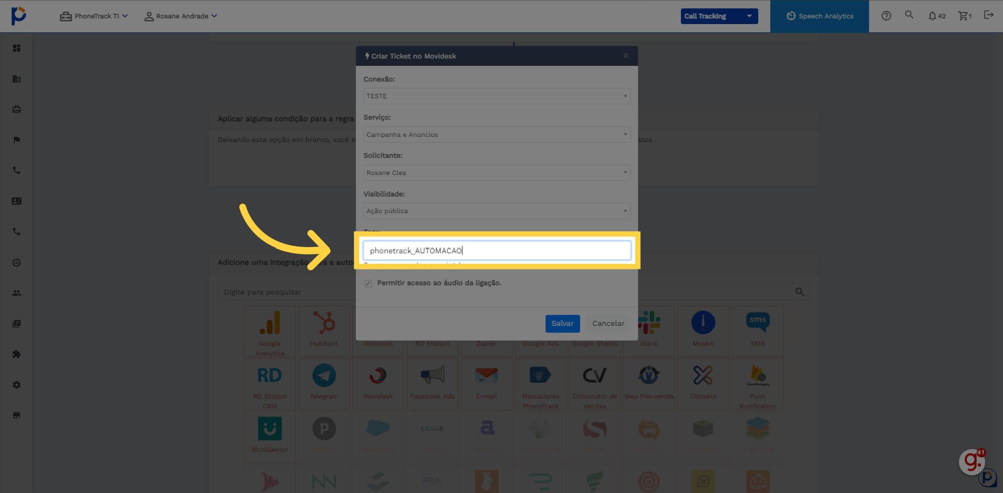Open the puzzle integrations sidebar icon

(x=17, y=354)
